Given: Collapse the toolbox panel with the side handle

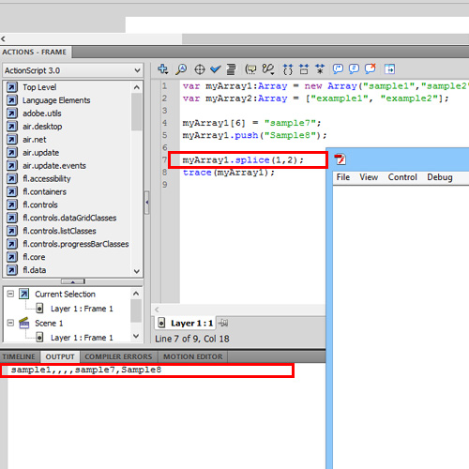Looking at the screenshot, I should click(146, 203).
